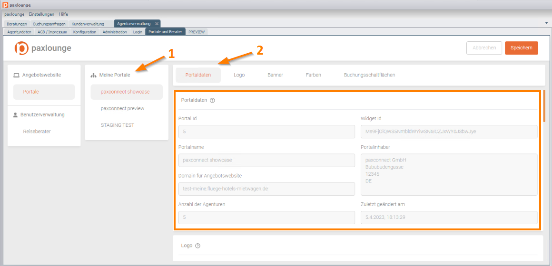Switch to the Portaldaten section tab
552x266 pixels.
[x=198, y=75]
